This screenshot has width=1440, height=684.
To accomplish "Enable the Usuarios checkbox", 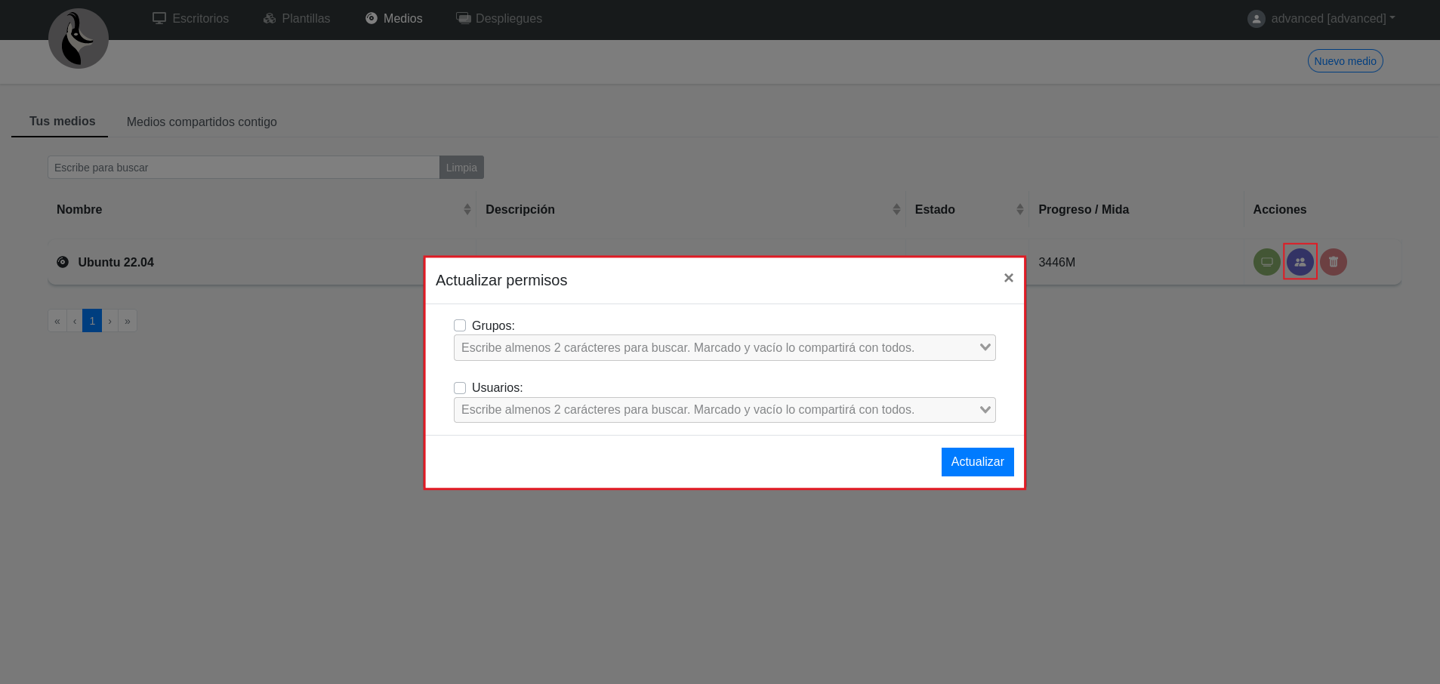I will pyautogui.click(x=460, y=387).
